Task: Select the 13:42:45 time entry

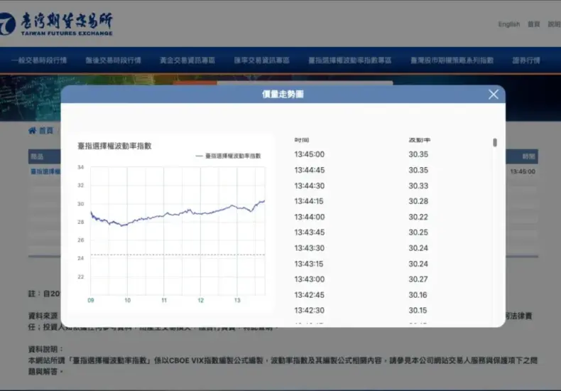Action: pos(310,295)
